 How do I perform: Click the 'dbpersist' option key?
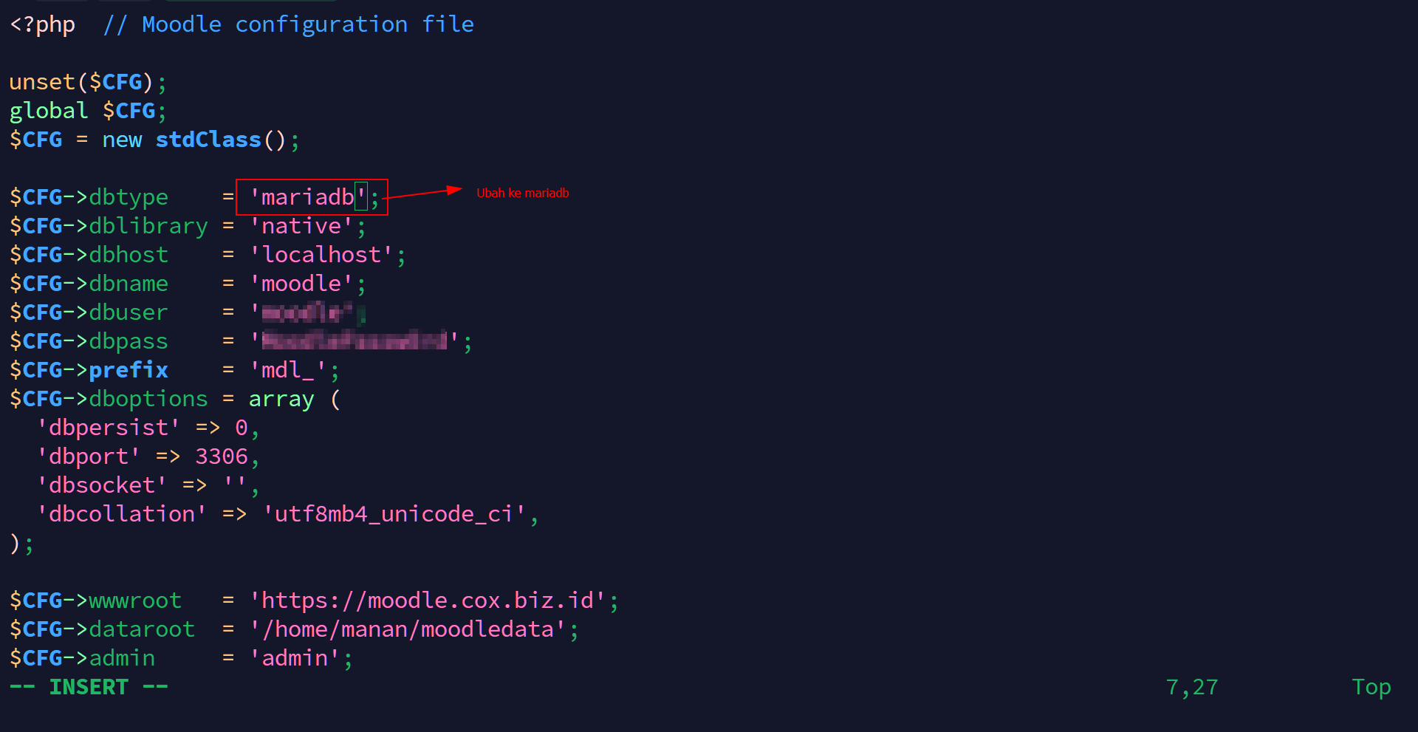(109, 428)
